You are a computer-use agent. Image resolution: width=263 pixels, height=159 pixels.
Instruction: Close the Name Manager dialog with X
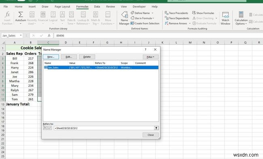coord(155,50)
